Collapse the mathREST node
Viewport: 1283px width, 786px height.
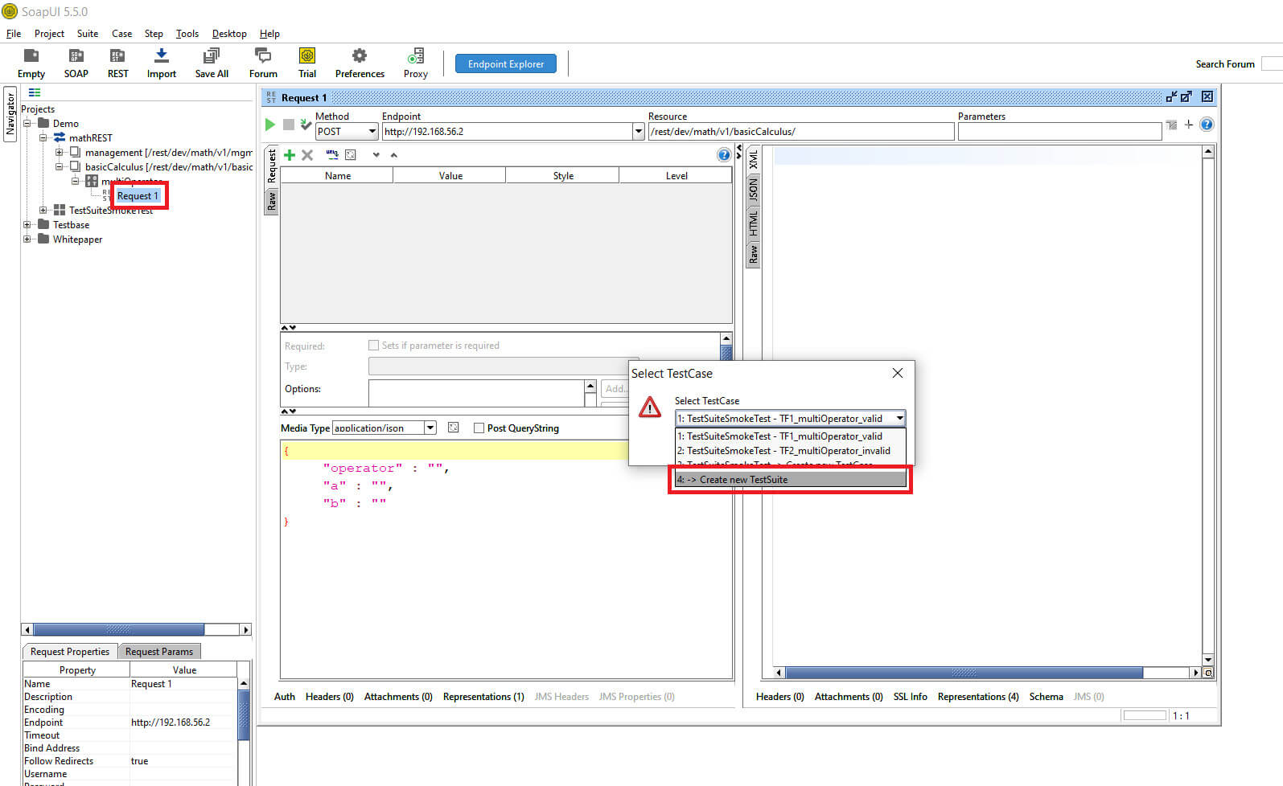pos(43,137)
